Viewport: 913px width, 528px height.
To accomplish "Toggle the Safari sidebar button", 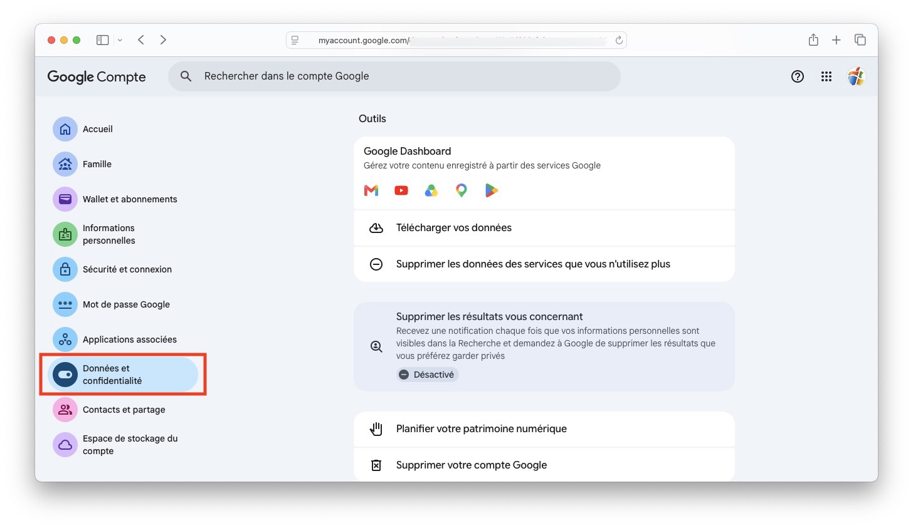I will click(x=102, y=40).
